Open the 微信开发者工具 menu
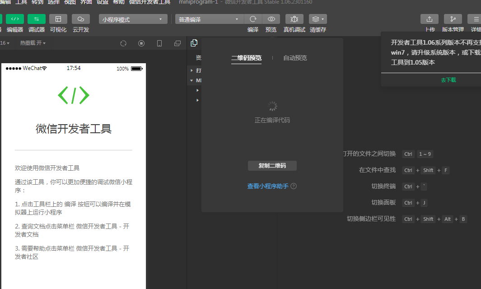 point(149,2)
